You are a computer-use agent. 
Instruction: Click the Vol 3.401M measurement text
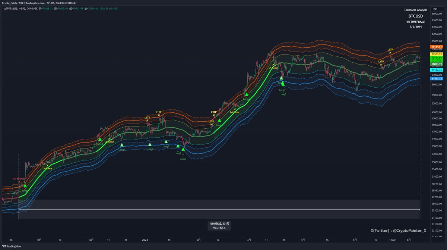pos(220,227)
